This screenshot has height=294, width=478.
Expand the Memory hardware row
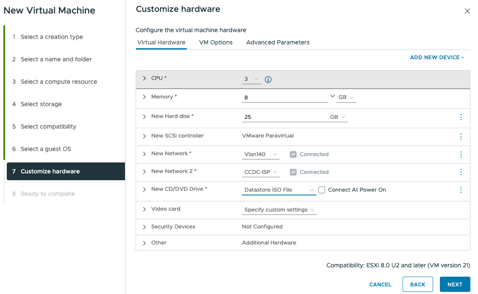click(x=145, y=97)
